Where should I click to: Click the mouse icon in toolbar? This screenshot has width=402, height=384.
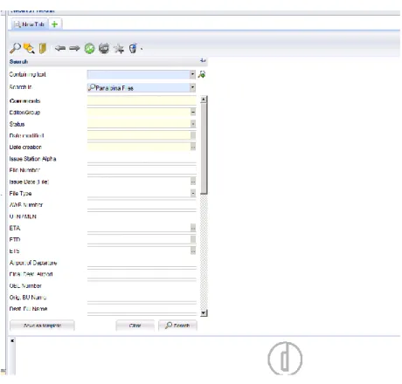point(133,48)
